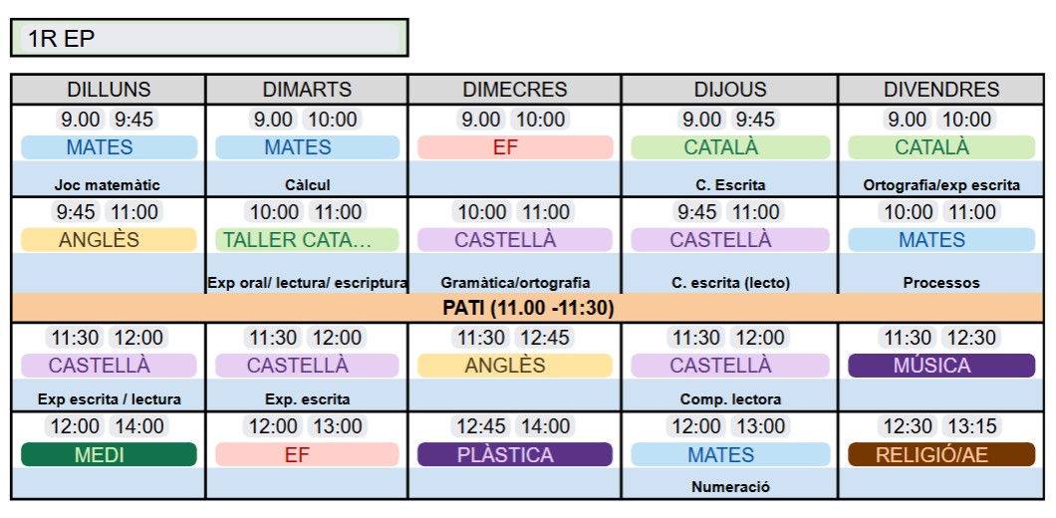
Task: Open the green MEDI subject chip
Action: pyautogui.click(x=109, y=455)
